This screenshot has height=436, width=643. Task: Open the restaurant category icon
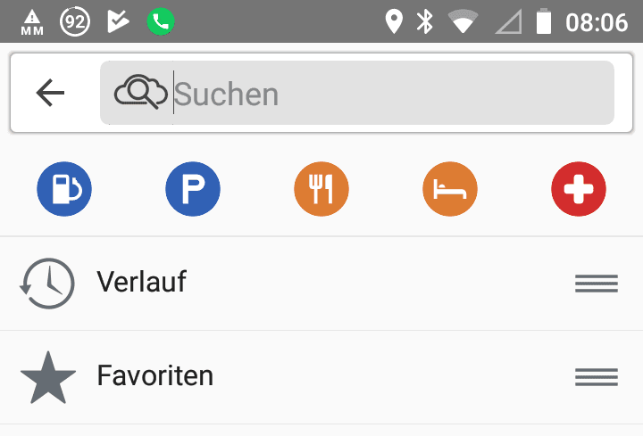click(x=321, y=189)
